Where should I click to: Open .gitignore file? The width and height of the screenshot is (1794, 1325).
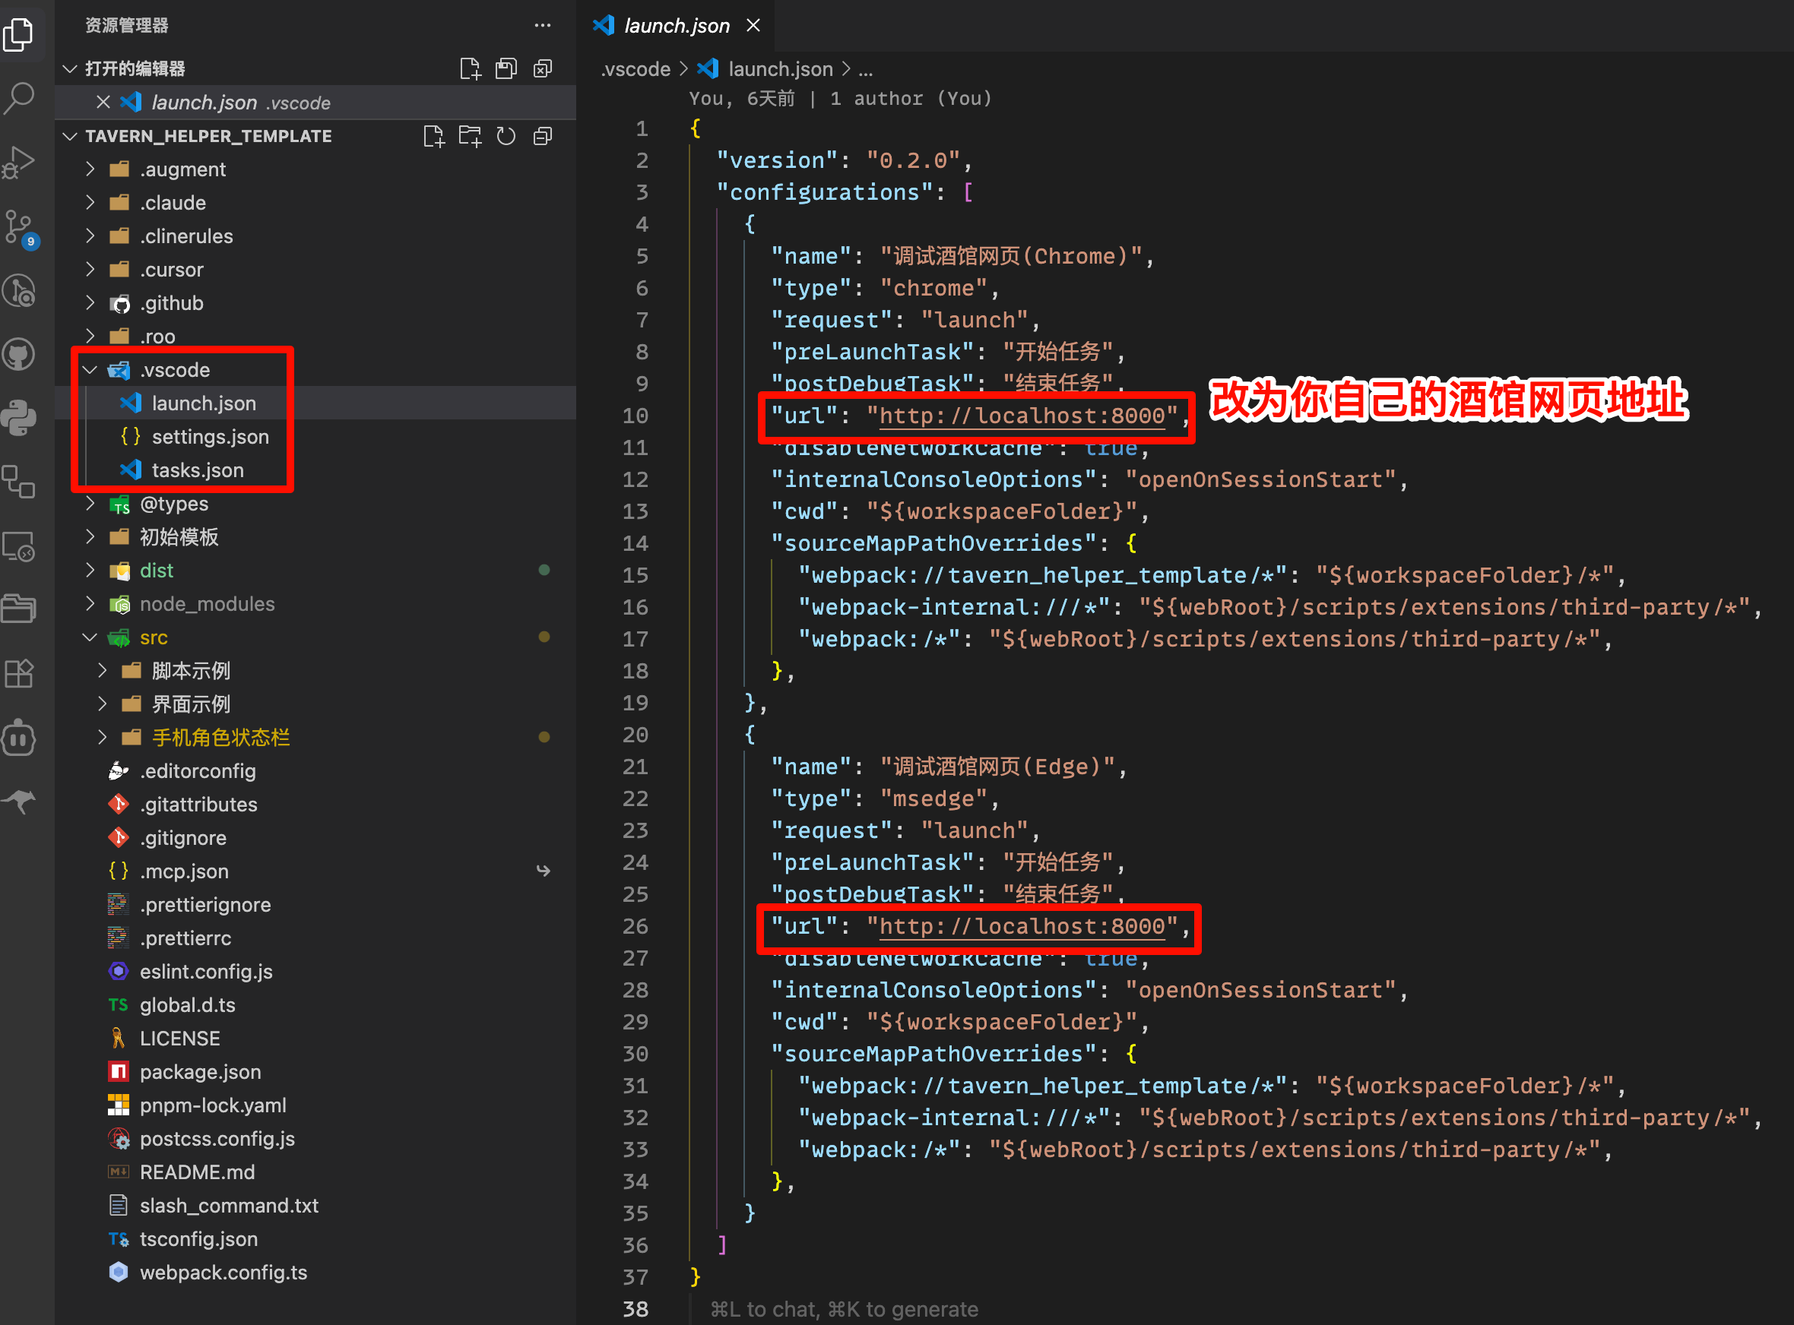315,838
